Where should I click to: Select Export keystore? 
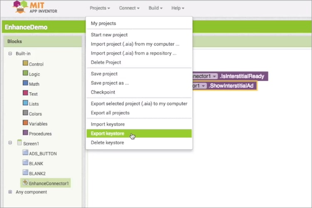[139, 134]
